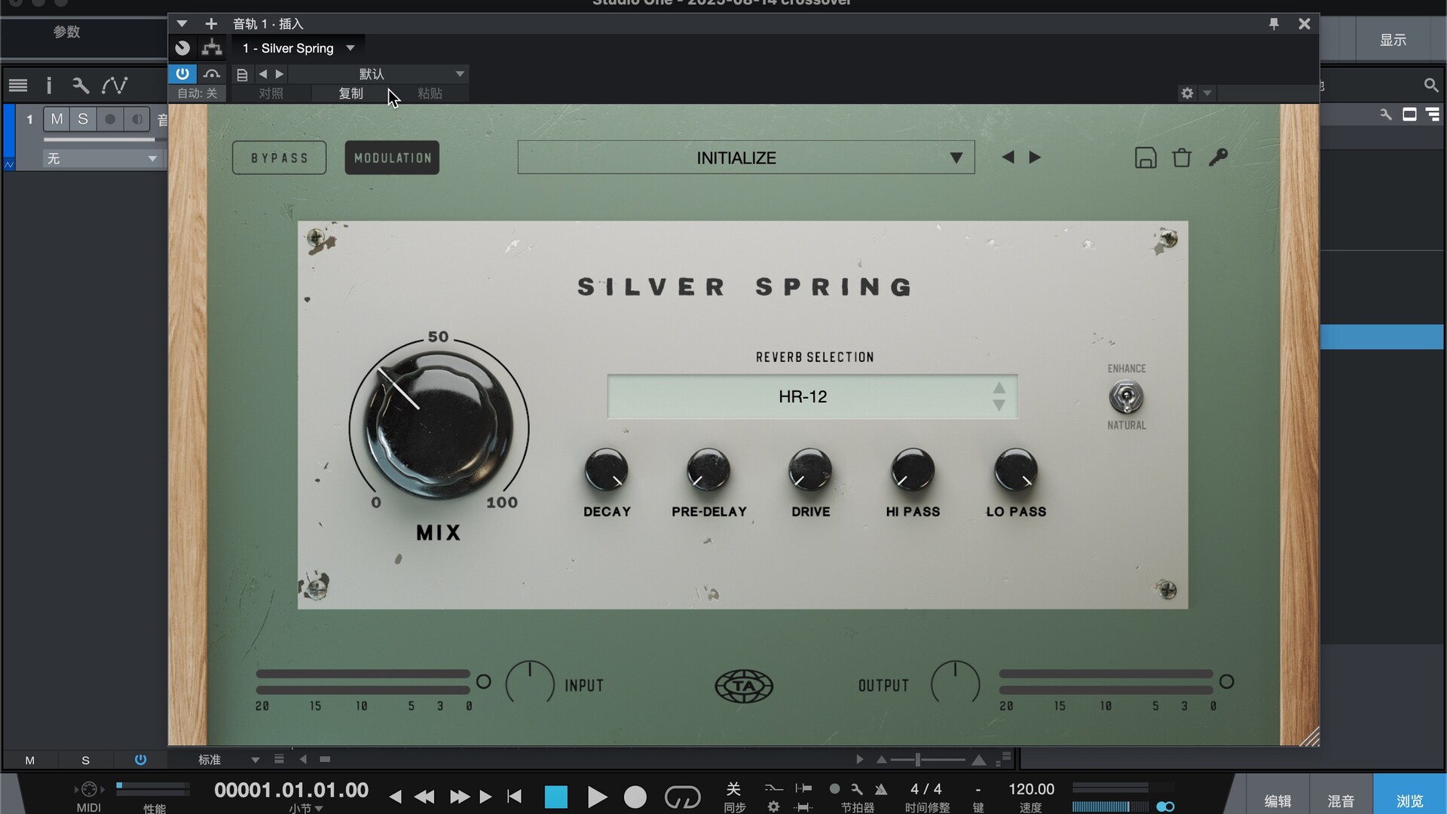The width and height of the screenshot is (1447, 814).
Task: Click the 参数 header tab
Action: pos(66,32)
